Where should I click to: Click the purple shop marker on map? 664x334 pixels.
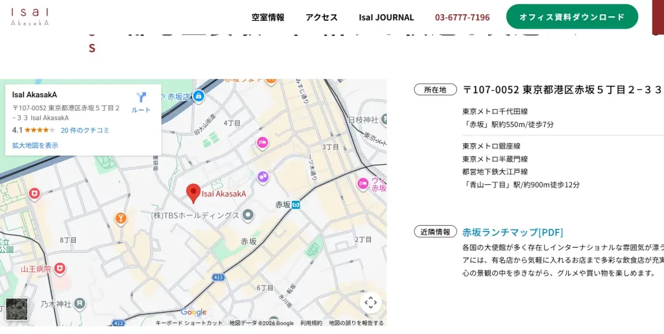[x=263, y=176]
